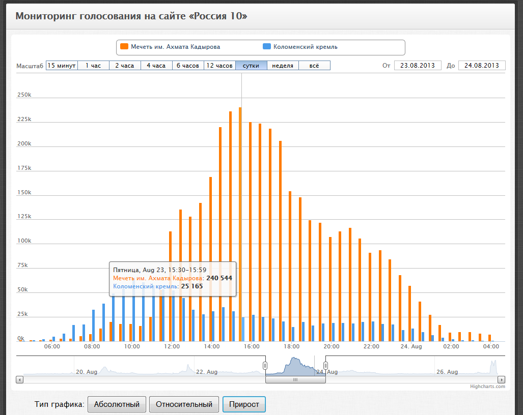This screenshot has height=415, width=523.
Task: Click the navigator area near 20. Aug
Action: (x=87, y=372)
